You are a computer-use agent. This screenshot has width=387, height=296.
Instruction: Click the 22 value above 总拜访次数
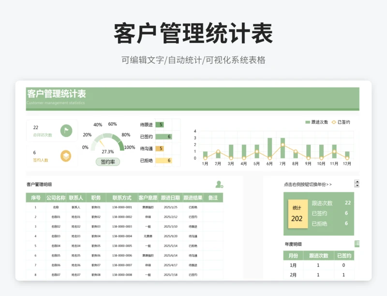36,127
